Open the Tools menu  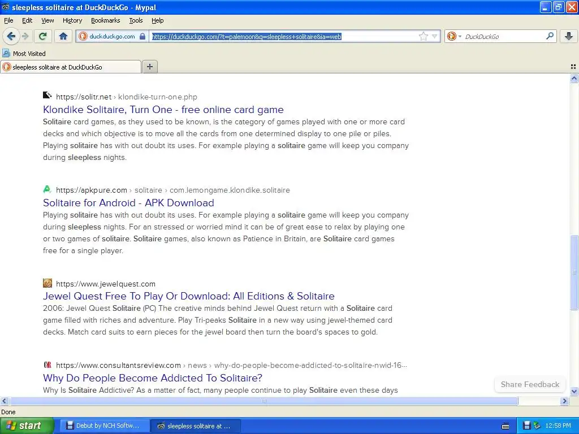click(136, 21)
